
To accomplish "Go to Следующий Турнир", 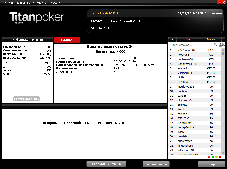I will [x=106, y=164].
